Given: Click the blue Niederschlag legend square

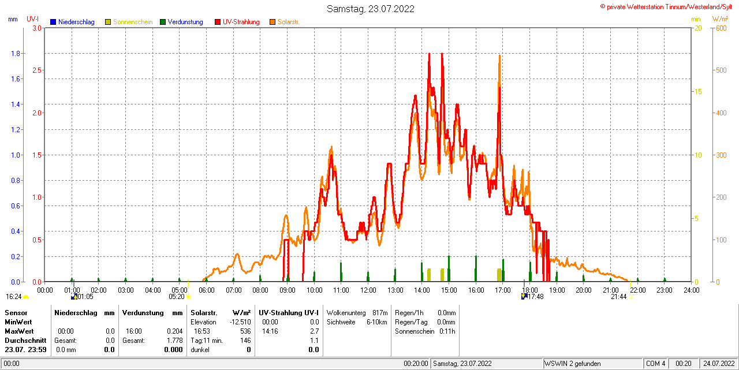Looking at the screenshot, I should tap(53, 22).
